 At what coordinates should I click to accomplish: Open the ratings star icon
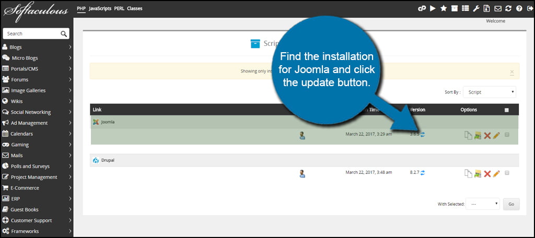(x=444, y=8)
